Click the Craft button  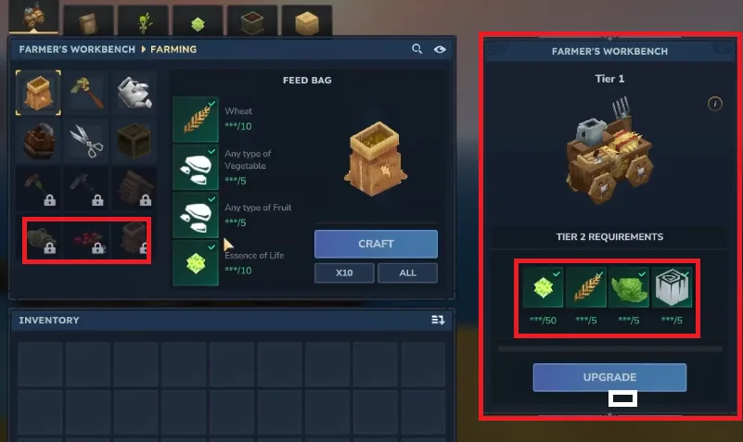376,244
